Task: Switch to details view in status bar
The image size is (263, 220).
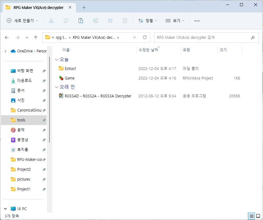Action: pyautogui.click(x=251, y=216)
